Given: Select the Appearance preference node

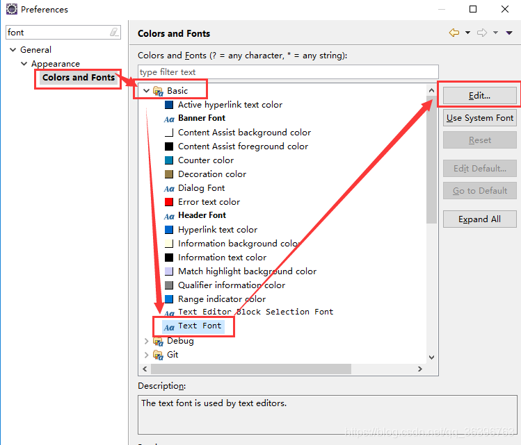Looking at the screenshot, I should 56,63.
